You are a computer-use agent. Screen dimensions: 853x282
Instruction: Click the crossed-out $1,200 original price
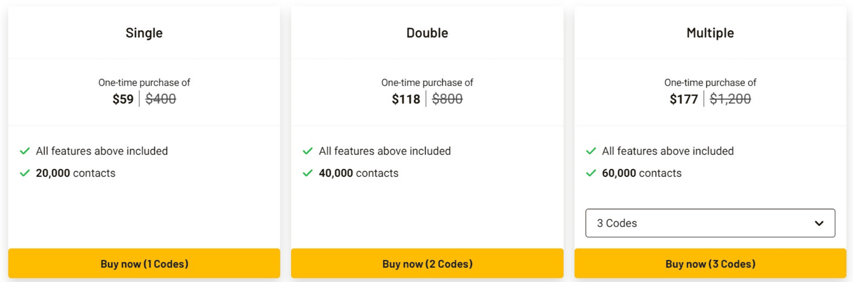(x=730, y=99)
